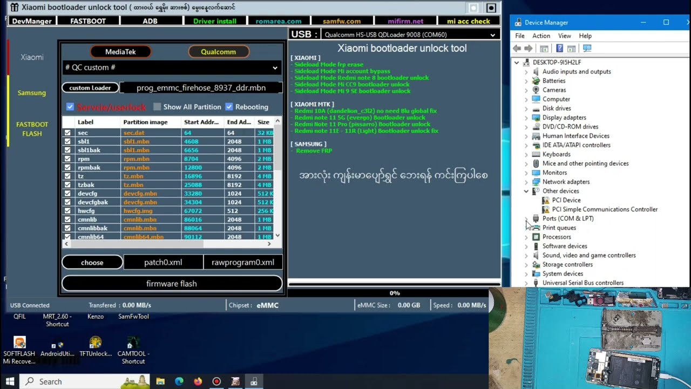Collapse the DESKTOP-9I5H2LF root node
This screenshot has height=389, width=691.
click(x=517, y=62)
